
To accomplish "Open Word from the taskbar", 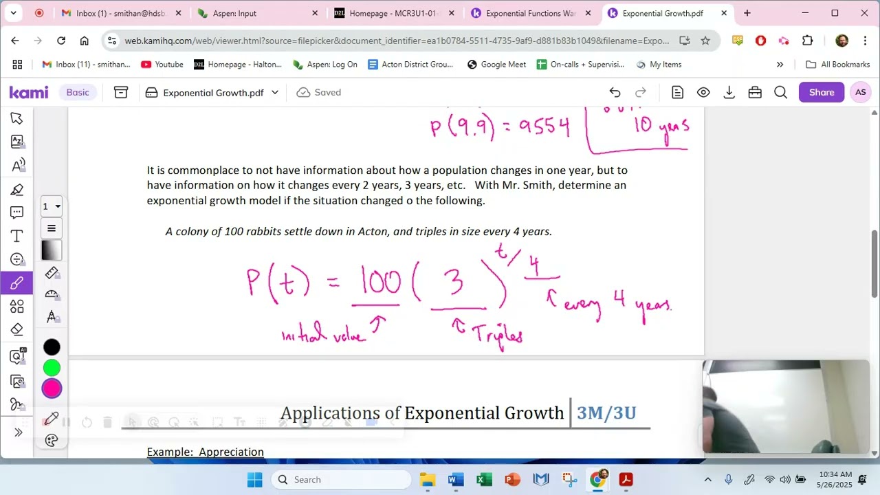I will 456,480.
